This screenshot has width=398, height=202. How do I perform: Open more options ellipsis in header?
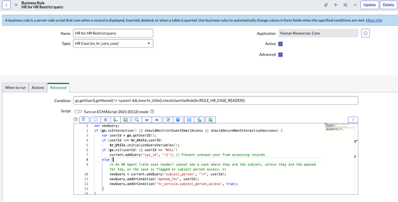[x=355, y=5]
